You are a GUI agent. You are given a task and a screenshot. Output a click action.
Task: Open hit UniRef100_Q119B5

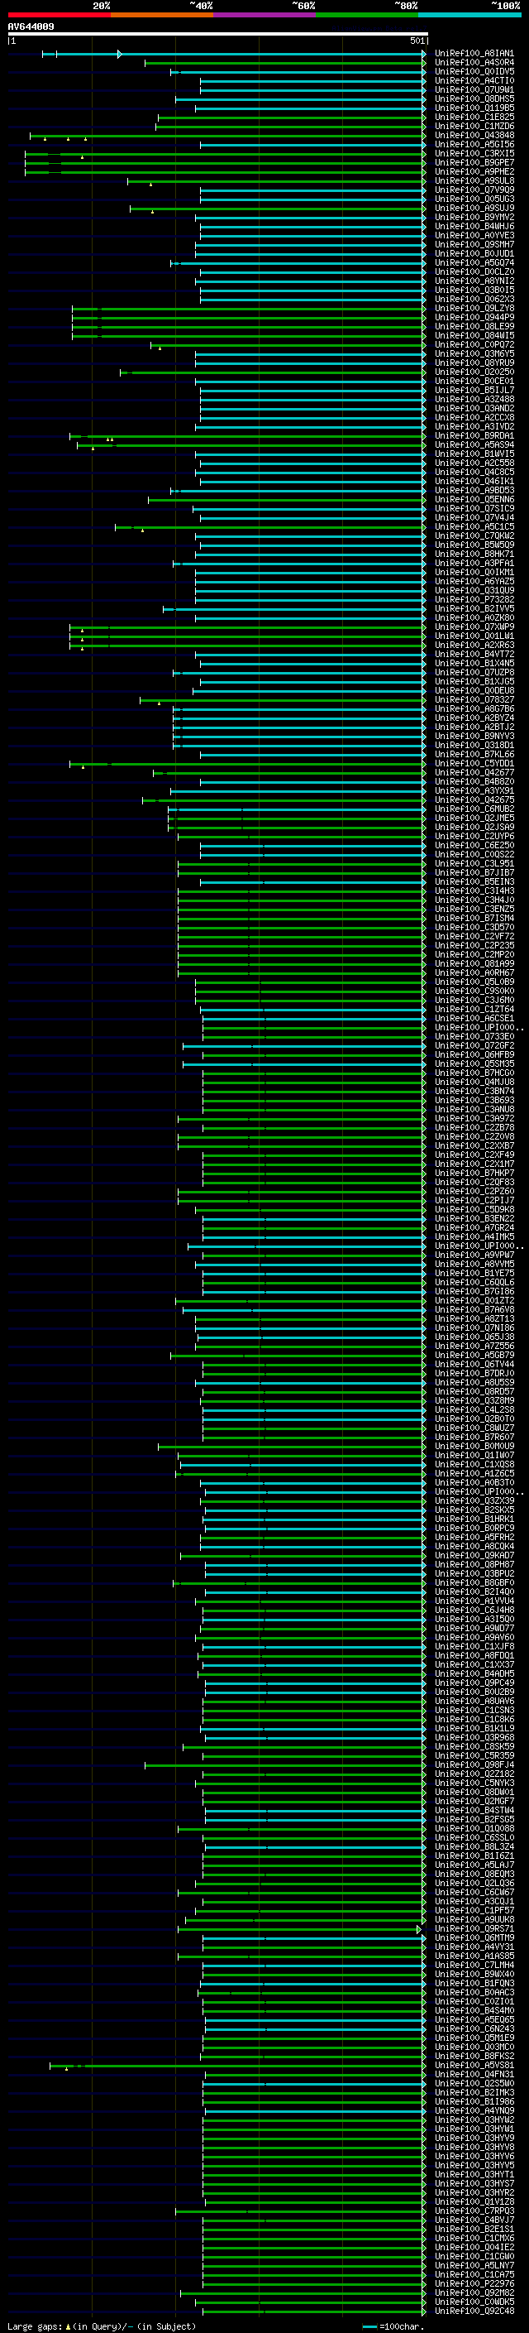[x=474, y=108]
